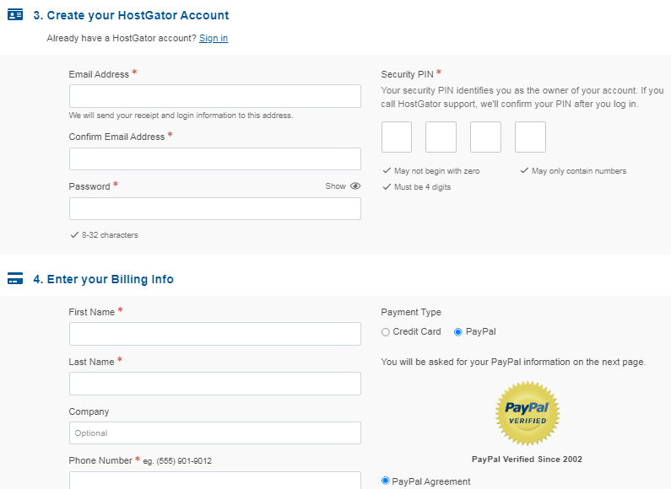Click the Confirm Email Address field

coord(214,159)
